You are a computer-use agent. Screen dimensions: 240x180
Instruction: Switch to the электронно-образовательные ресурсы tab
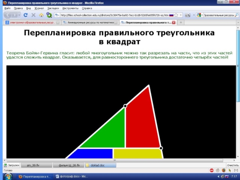(32, 22)
